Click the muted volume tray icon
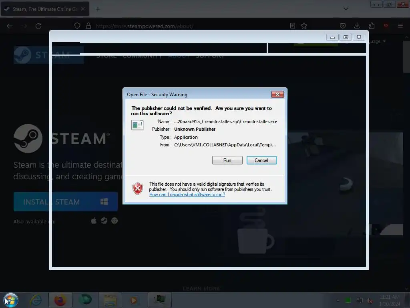Image resolution: width=410 pixels, height=308 pixels. tap(370, 301)
